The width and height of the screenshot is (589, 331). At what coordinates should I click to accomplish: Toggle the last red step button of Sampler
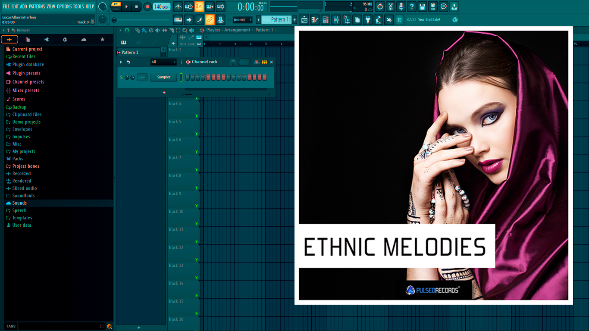tap(265, 77)
